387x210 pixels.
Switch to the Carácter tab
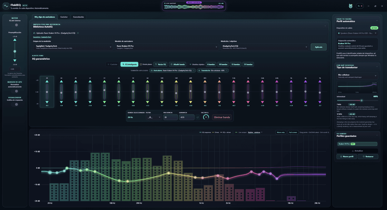pos(64,17)
